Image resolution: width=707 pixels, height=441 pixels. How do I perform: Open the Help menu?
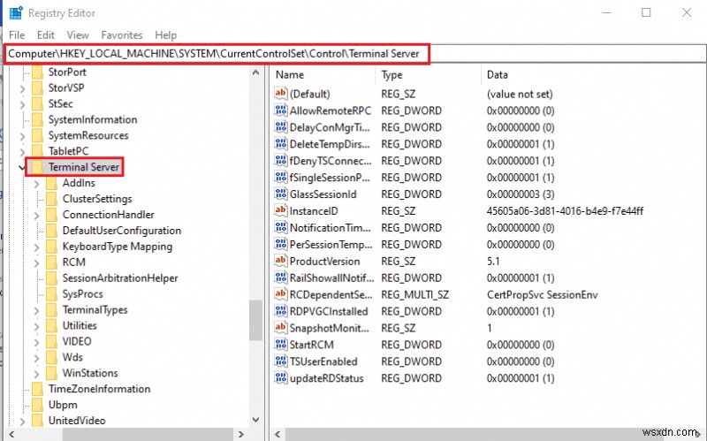click(165, 35)
